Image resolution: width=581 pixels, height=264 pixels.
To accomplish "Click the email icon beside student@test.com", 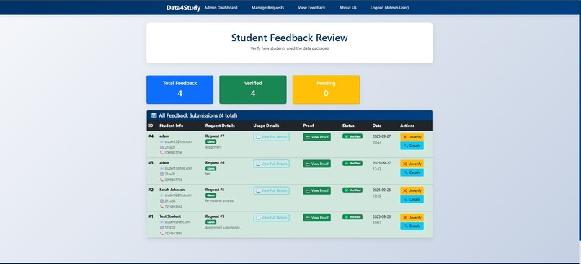I will (x=161, y=221).
